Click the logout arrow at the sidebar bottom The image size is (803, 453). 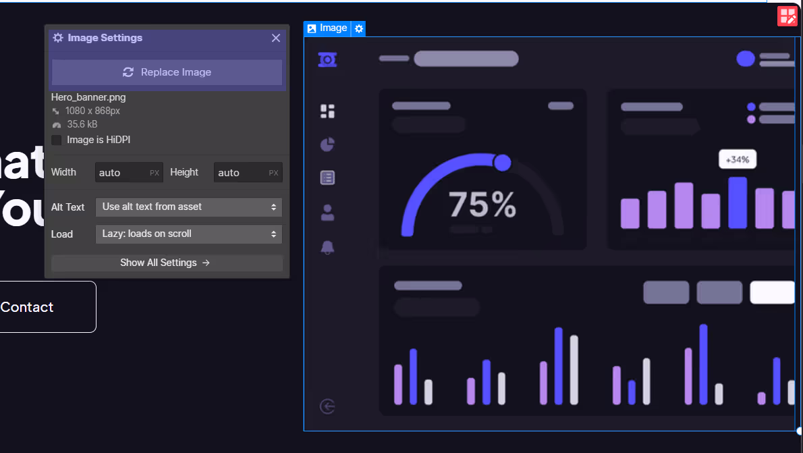coord(327,406)
